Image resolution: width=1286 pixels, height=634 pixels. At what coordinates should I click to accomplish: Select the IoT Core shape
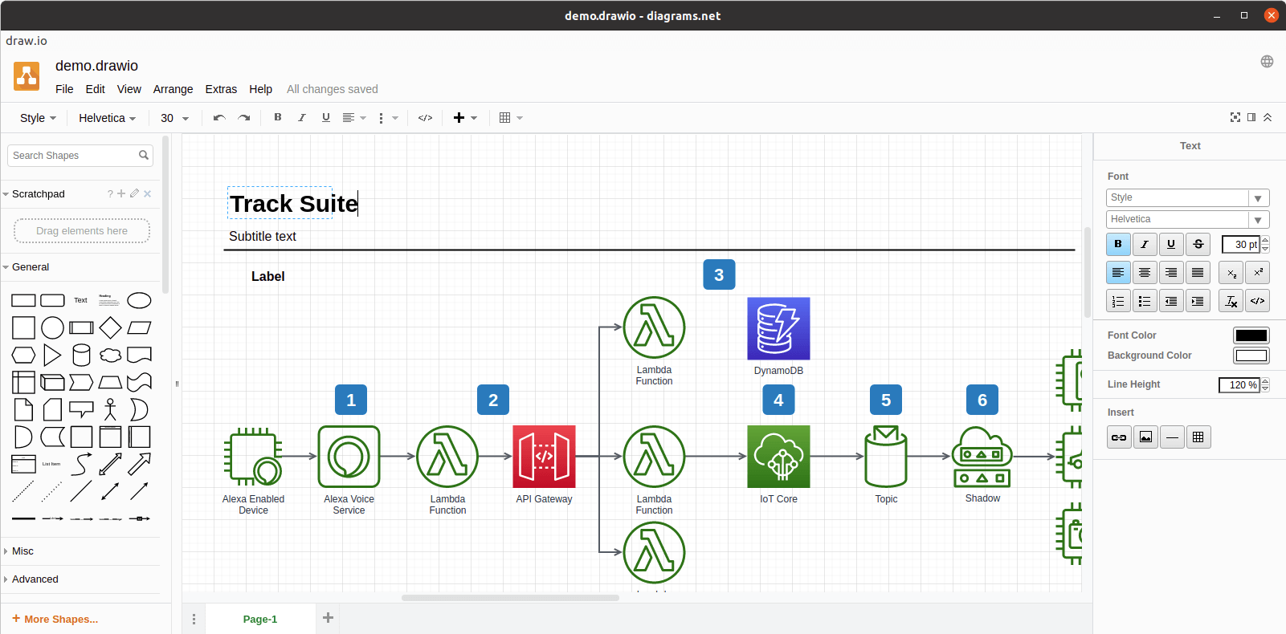(778, 457)
